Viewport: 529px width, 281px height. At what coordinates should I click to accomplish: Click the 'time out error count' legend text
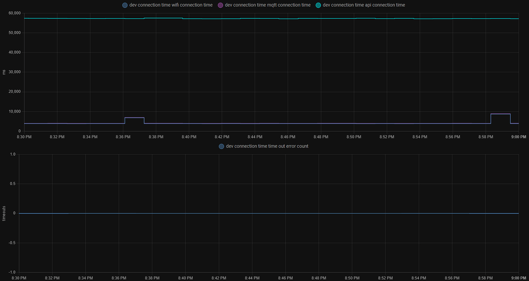[267, 146]
